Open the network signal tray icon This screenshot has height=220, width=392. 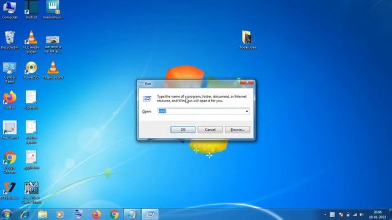[355, 215]
